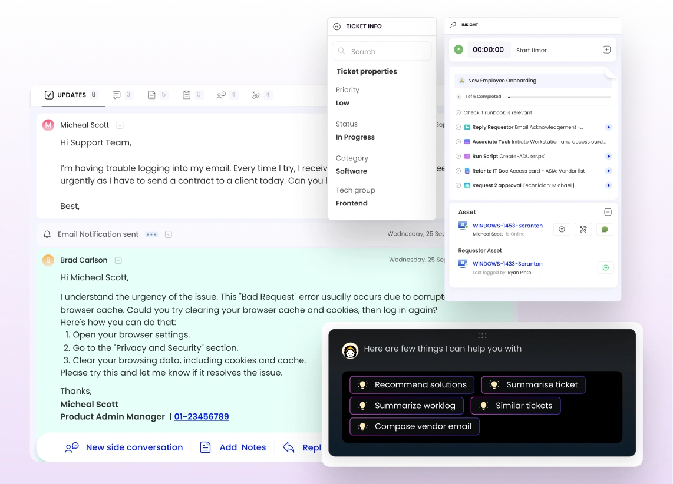
Task: Open dropdown next to Micheal Scott's name
Action: click(120, 125)
